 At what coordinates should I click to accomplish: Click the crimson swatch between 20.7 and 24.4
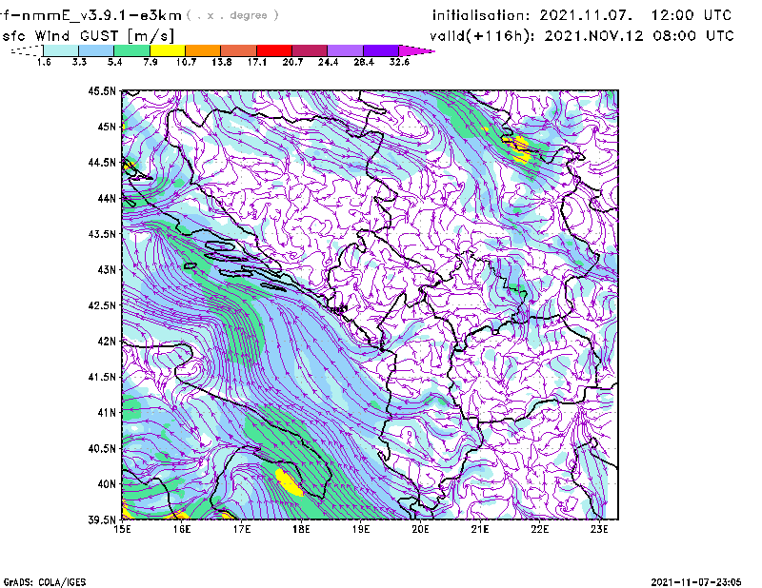(x=311, y=50)
